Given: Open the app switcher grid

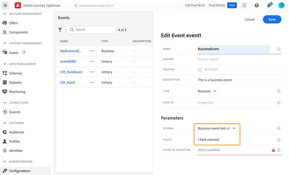Looking at the screenshot, I should [x=245, y=6].
